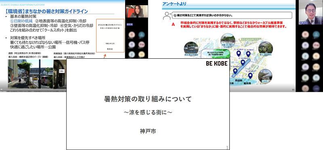Click the CLIMATE CHANGE ADAPTATION PLATFORM header

pos(23,4)
